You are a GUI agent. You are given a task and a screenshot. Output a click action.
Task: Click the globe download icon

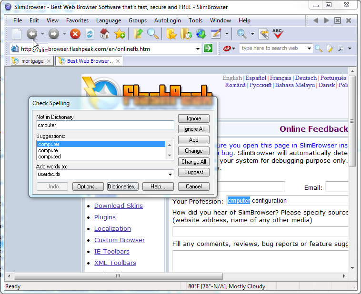click(x=201, y=34)
